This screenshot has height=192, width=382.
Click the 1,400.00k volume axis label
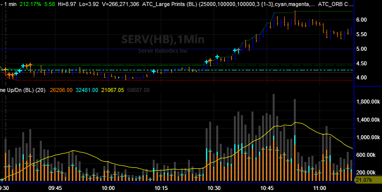(368, 120)
